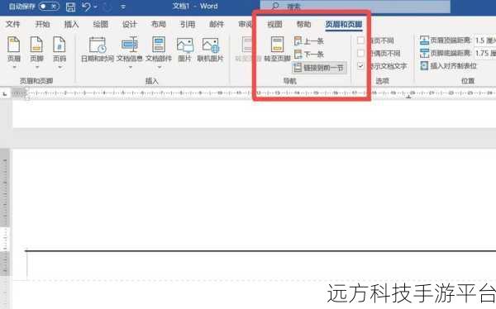Click the 页眉顶端距离 icon
The width and height of the screenshot is (496, 309).
click(424, 40)
